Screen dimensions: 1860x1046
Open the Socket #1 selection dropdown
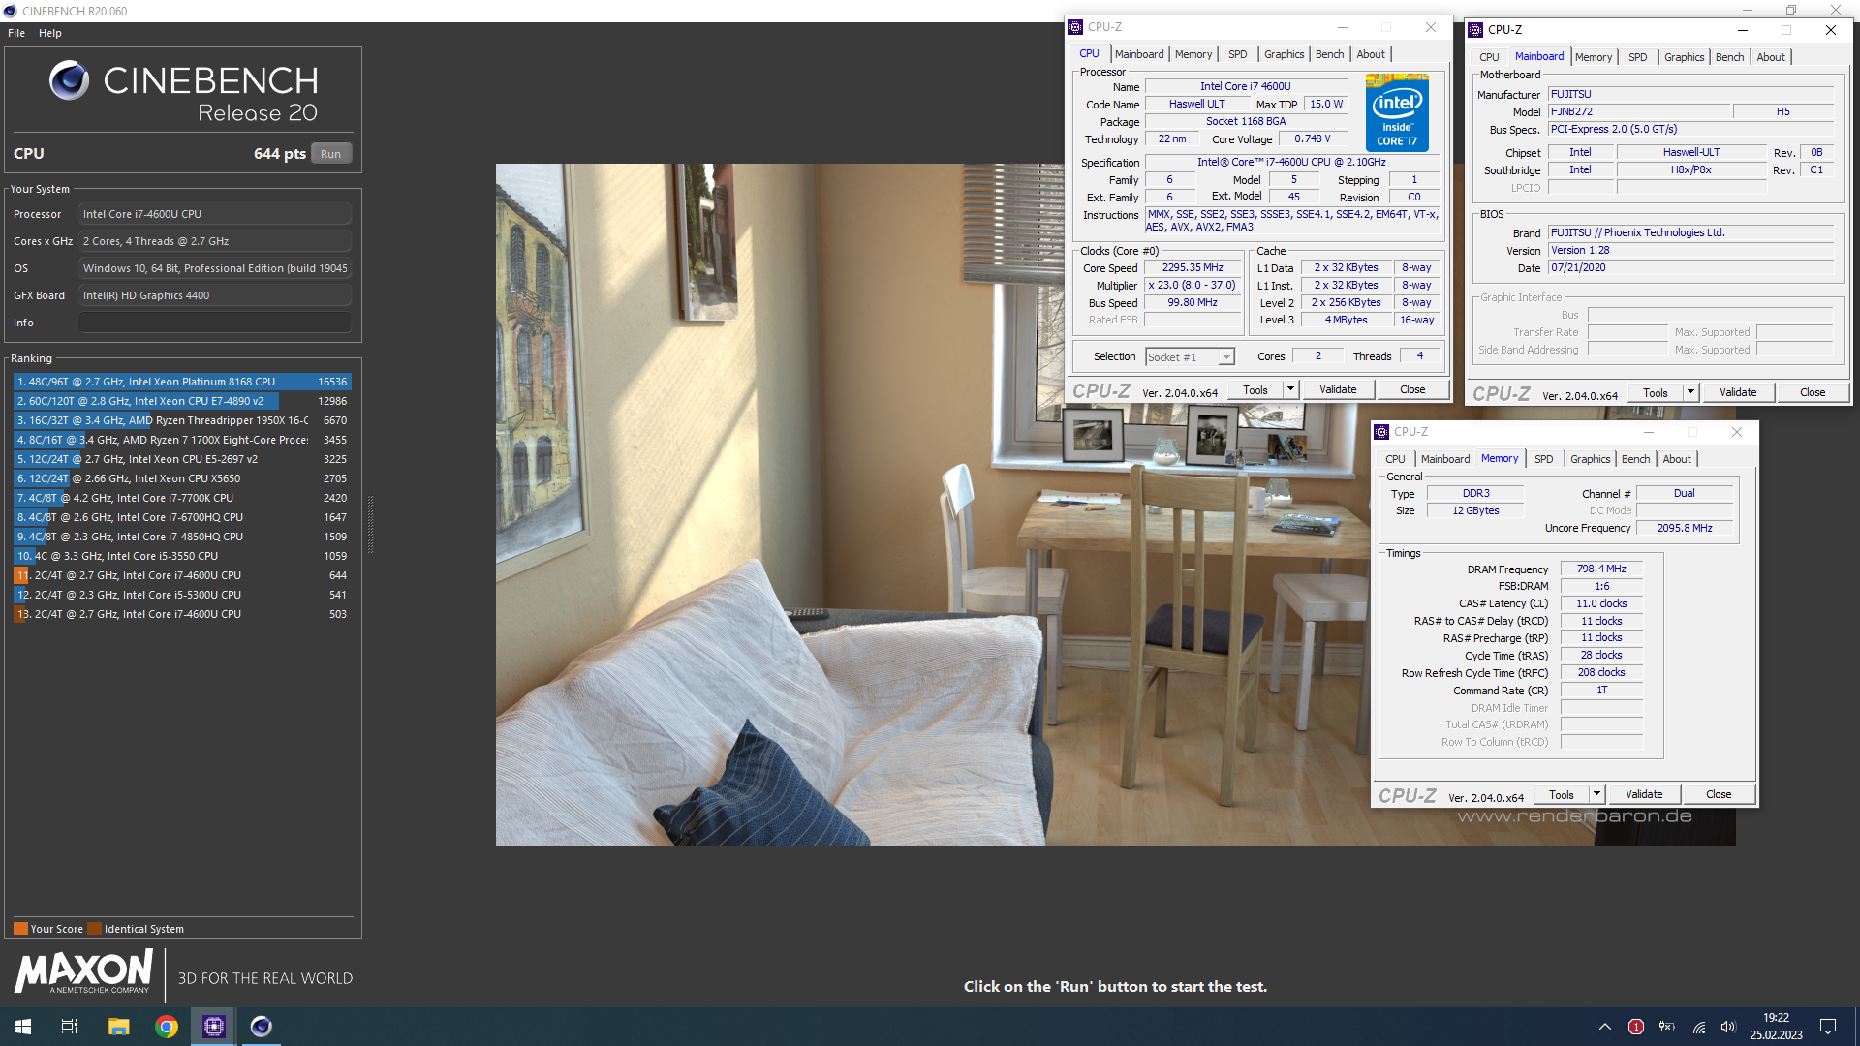tap(1190, 357)
